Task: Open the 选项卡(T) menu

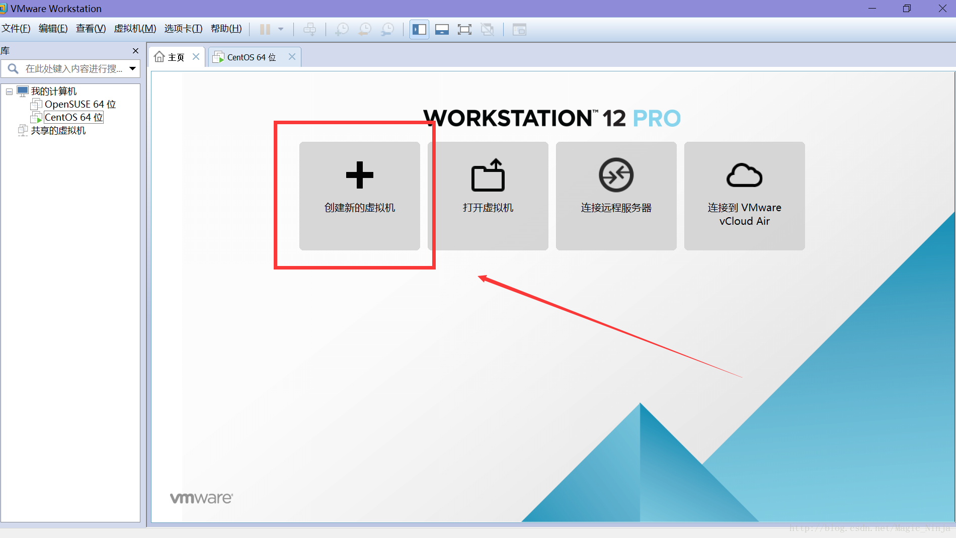Action: tap(183, 29)
